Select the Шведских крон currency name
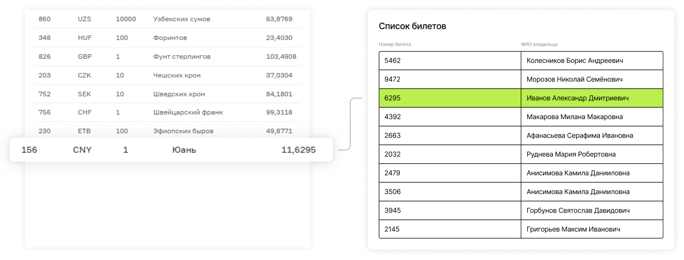 pos(179,94)
